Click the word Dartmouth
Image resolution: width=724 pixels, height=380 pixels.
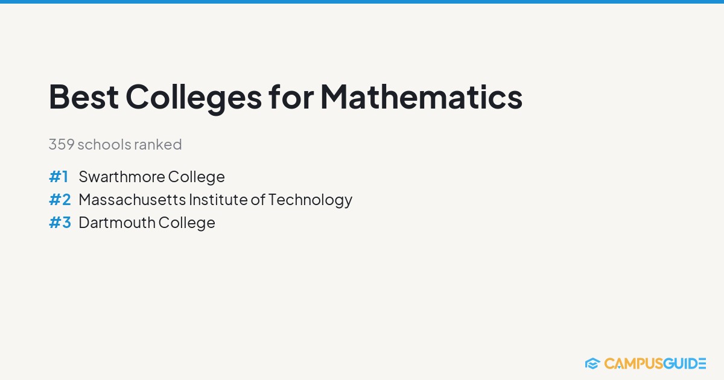tap(117, 223)
